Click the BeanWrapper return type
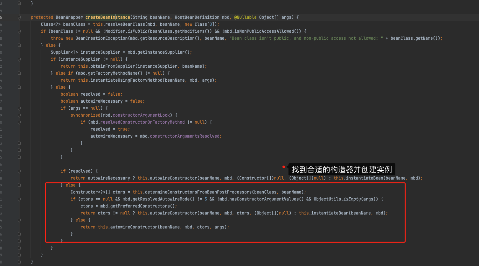 (69, 17)
